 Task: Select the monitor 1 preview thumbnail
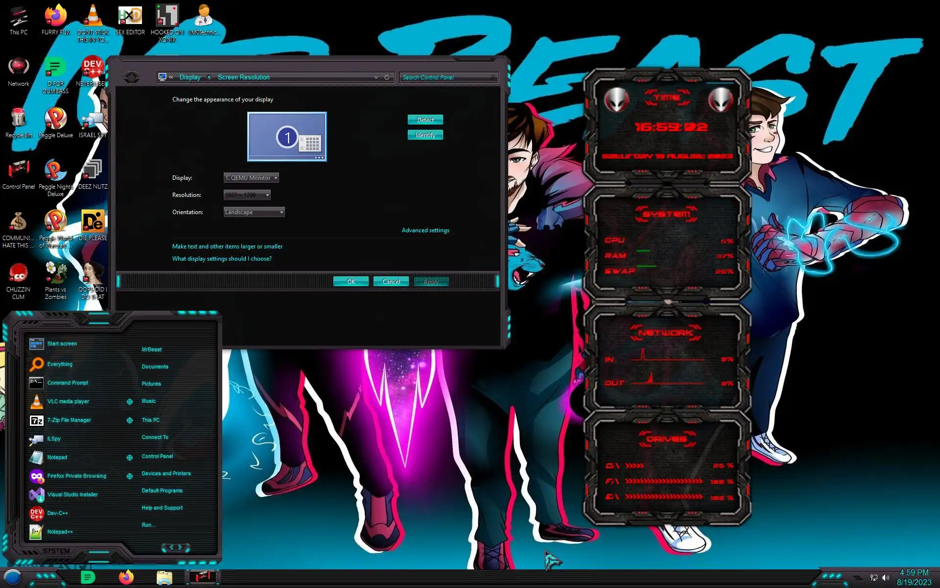tap(287, 137)
